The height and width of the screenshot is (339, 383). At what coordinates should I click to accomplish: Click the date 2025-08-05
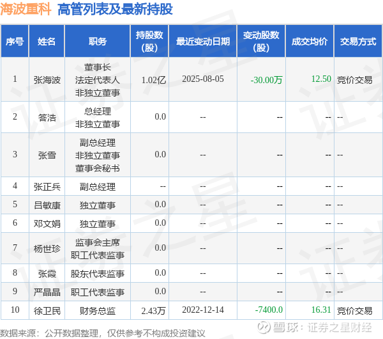click(203, 79)
